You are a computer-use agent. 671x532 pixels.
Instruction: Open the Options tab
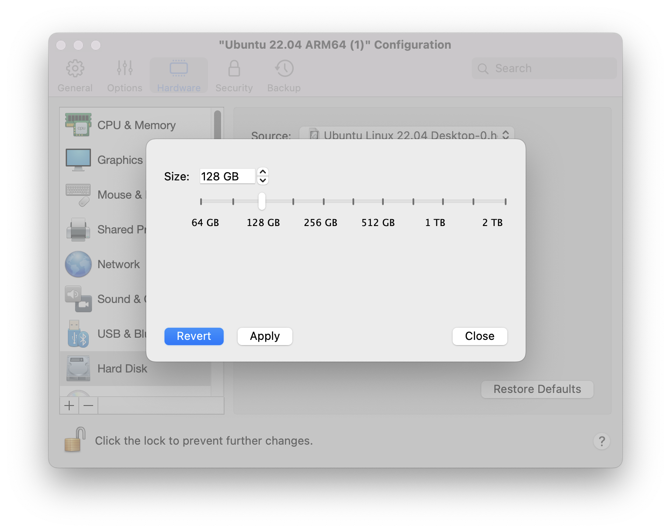pos(124,76)
